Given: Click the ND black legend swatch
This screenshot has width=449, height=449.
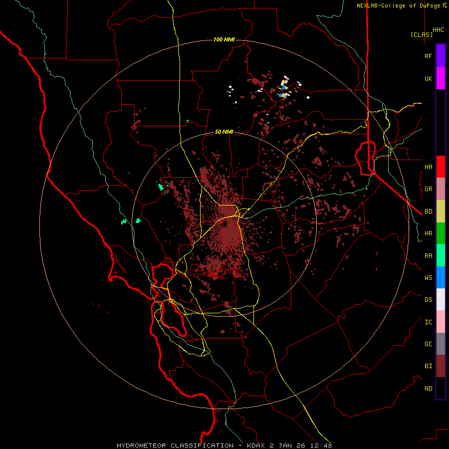Looking at the screenshot, I should click(x=441, y=388).
